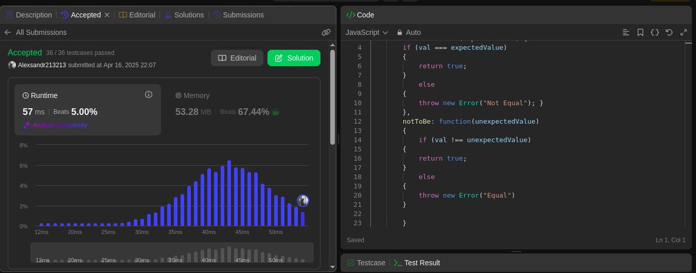Click the 'notToBe: function' code line

pos(471,121)
